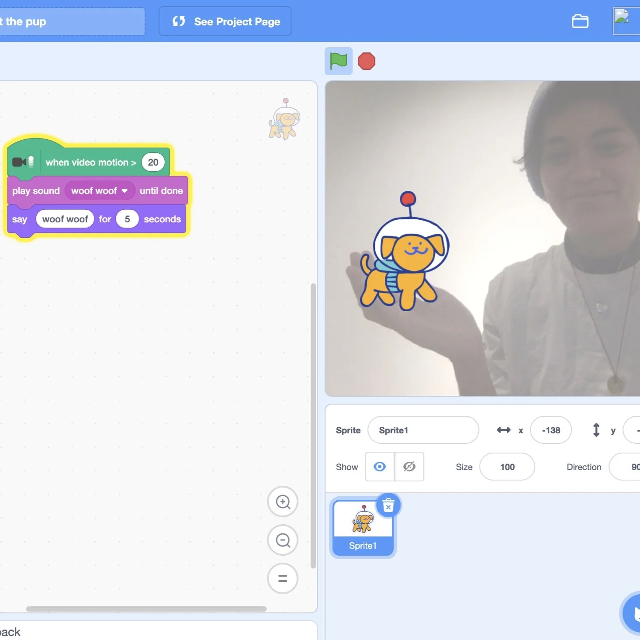This screenshot has height=640, width=640.
Task: Zoom out of the code workspace
Action: tap(283, 540)
